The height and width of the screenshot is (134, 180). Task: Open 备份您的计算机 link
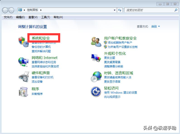pyautogui.click(x=41, y=47)
